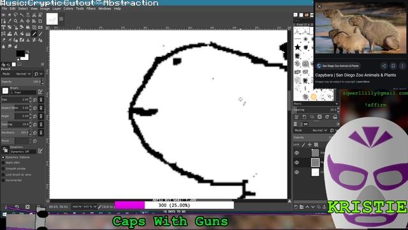
Task: Select the Gradient tool
Action: click(28, 34)
